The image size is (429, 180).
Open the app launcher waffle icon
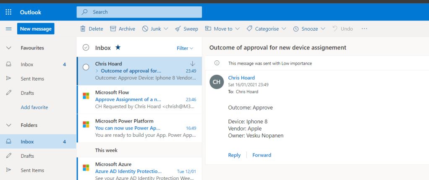click(x=8, y=12)
